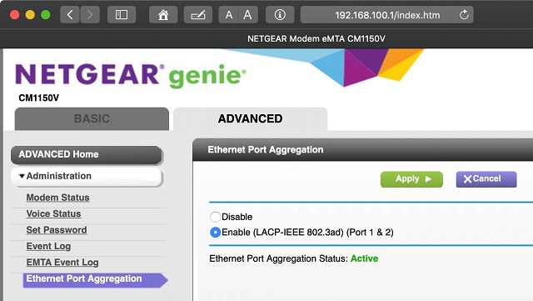This screenshot has width=533, height=301.
Task: Click the Ethernet Port Aggregation panel header
Action: click(363, 150)
